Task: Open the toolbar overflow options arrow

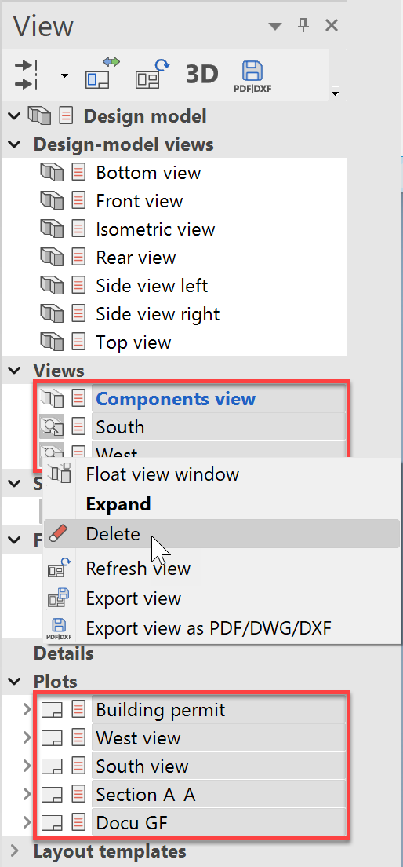Action: click(x=335, y=91)
